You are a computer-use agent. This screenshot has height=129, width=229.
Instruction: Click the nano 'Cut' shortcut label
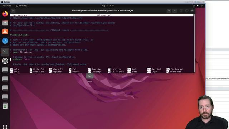[x=74, y=69]
